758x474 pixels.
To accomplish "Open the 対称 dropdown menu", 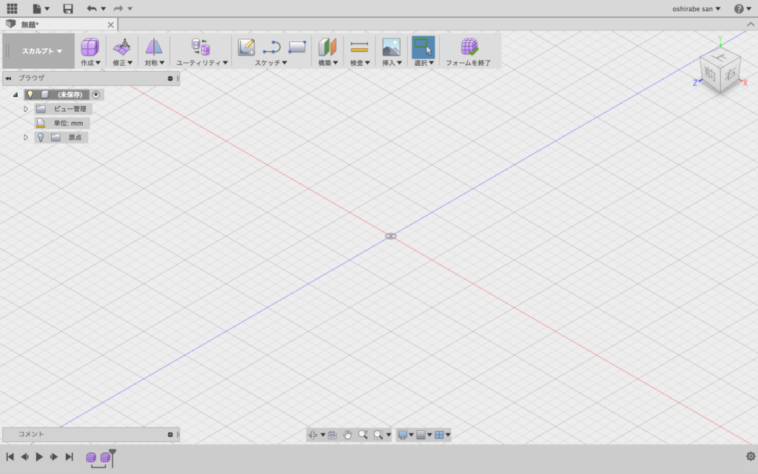I will [154, 63].
